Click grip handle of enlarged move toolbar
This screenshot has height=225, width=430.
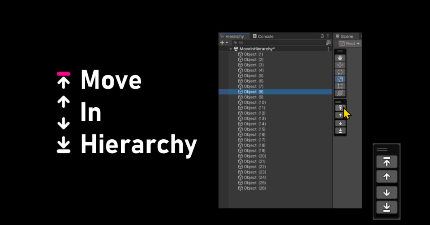point(382,150)
